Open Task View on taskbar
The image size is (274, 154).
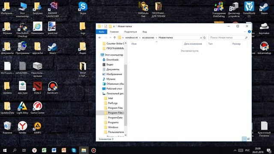click(x=24, y=150)
